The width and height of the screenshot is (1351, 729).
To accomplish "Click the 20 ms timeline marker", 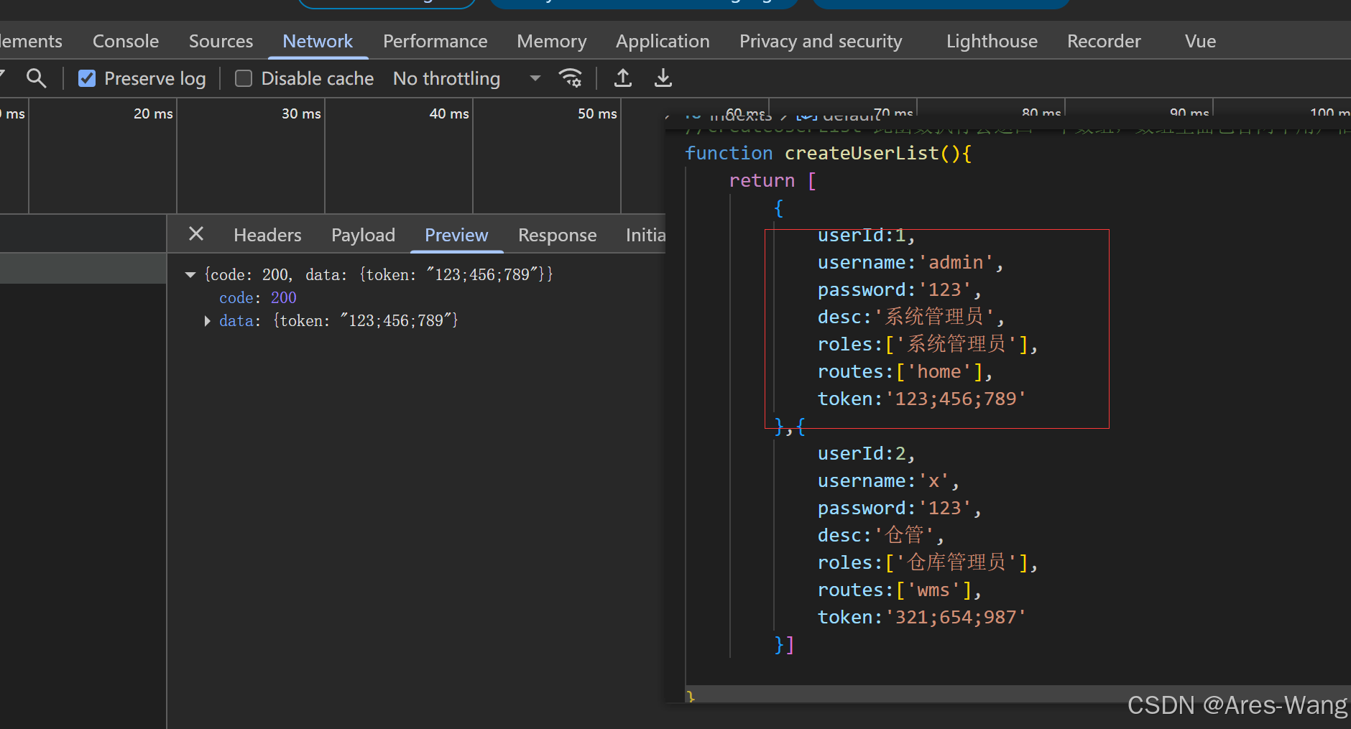I will point(153,113).
